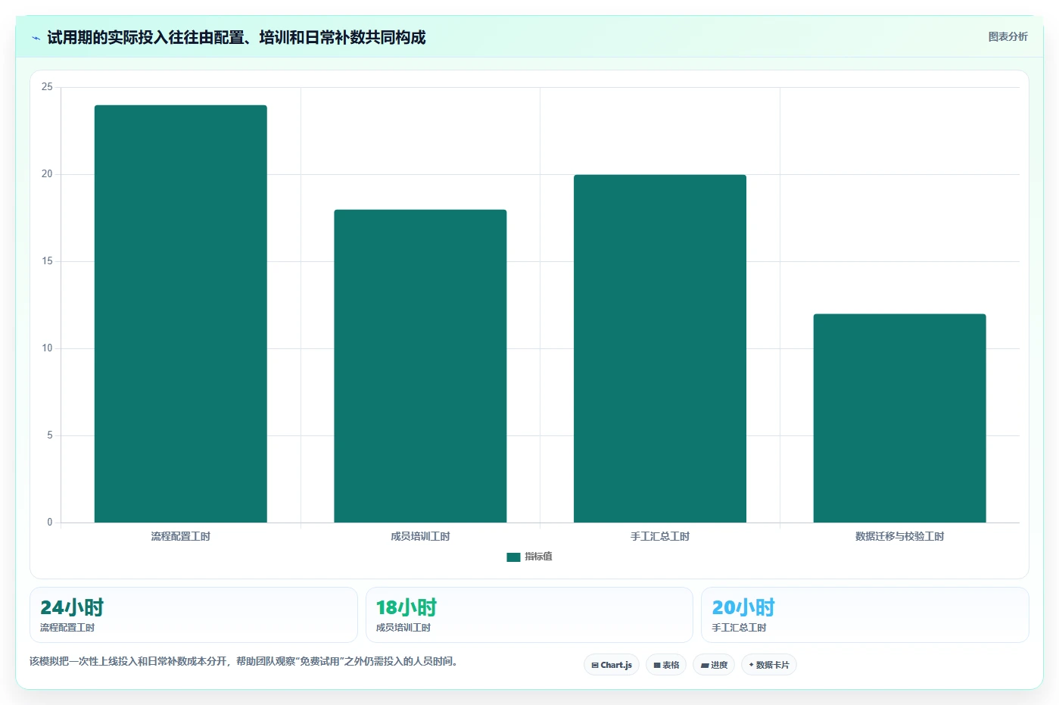Select the 数据迁移与校验工时 bar

(899, 418)
